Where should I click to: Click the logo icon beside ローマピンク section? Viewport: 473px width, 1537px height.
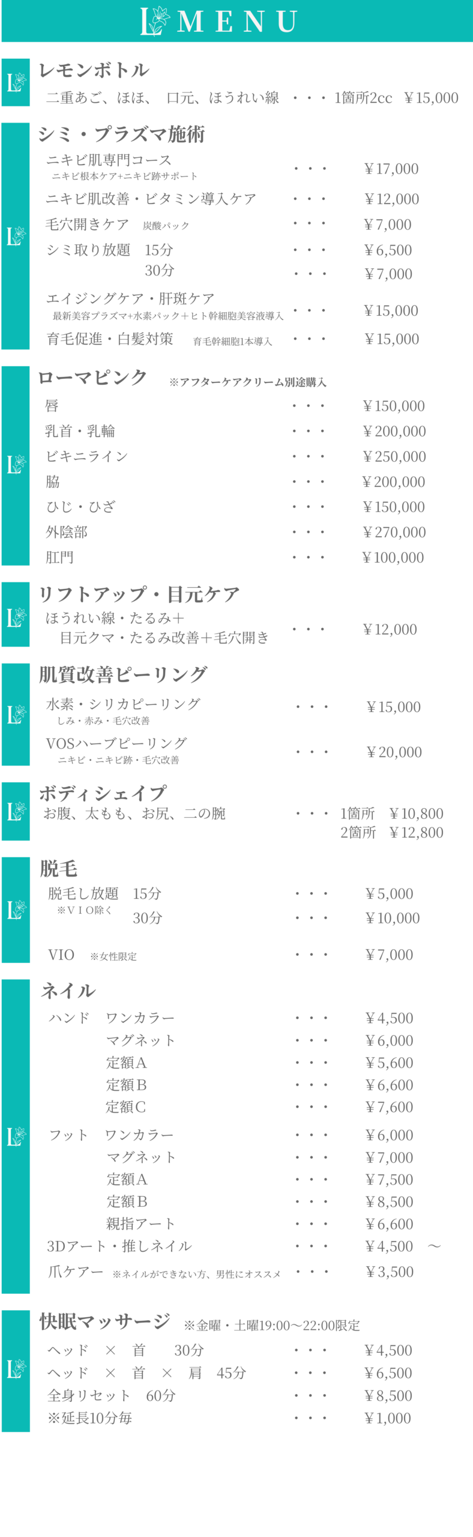tap(16, 464)
